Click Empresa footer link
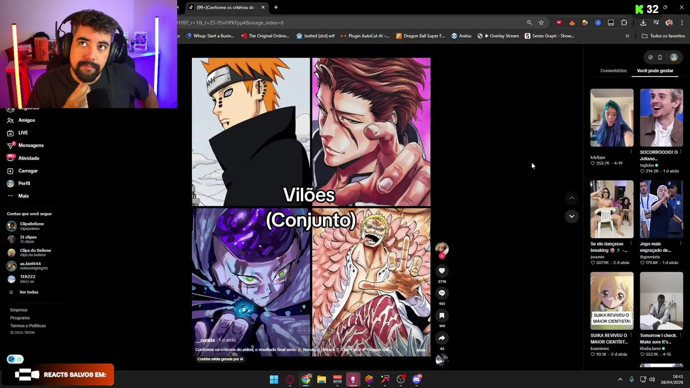This screenshot has height=388, width=690. [19, 310]
